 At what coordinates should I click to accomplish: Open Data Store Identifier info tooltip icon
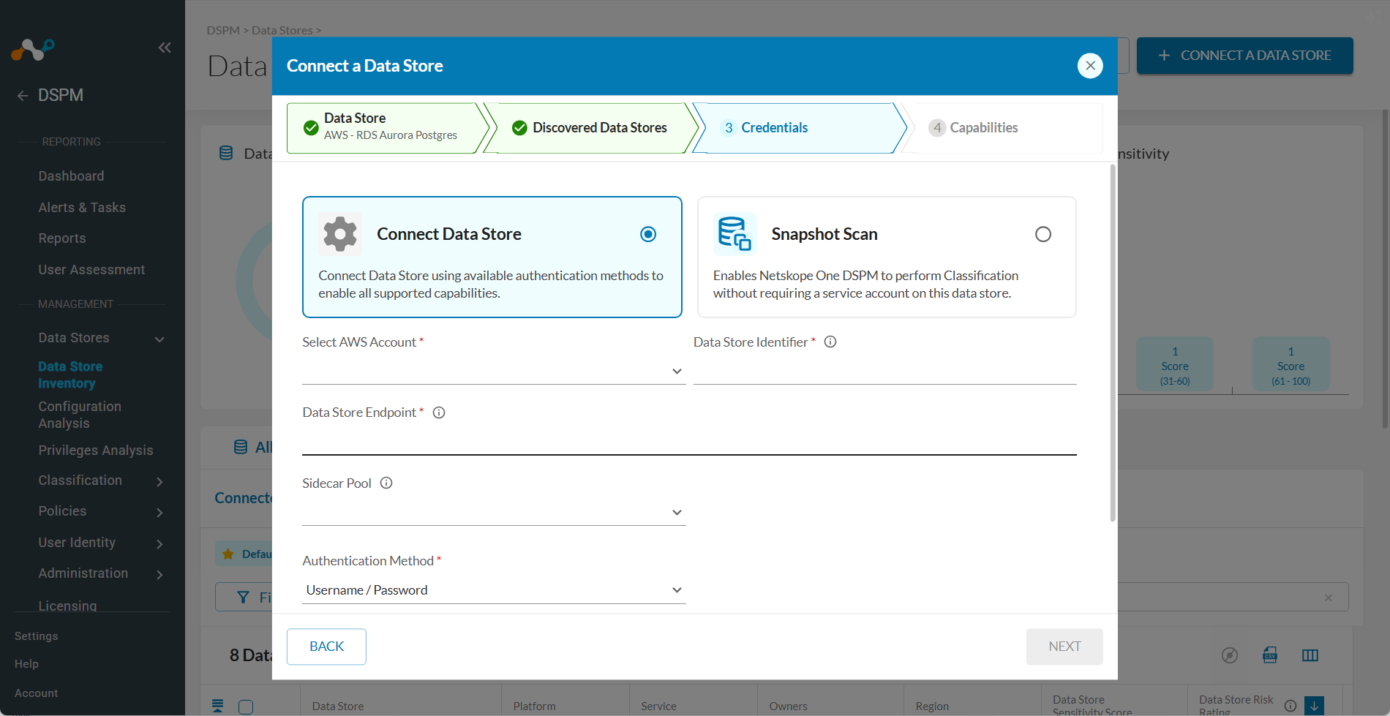point(830,342)
